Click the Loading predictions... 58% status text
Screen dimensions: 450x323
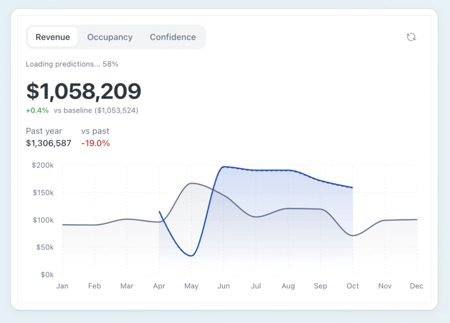click(x=72, y=64)
